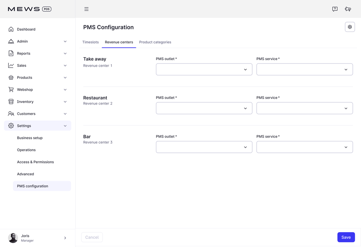Open Restaurant PMS service dropdown
Screen dimensions: 361x247
click(304, 108)
